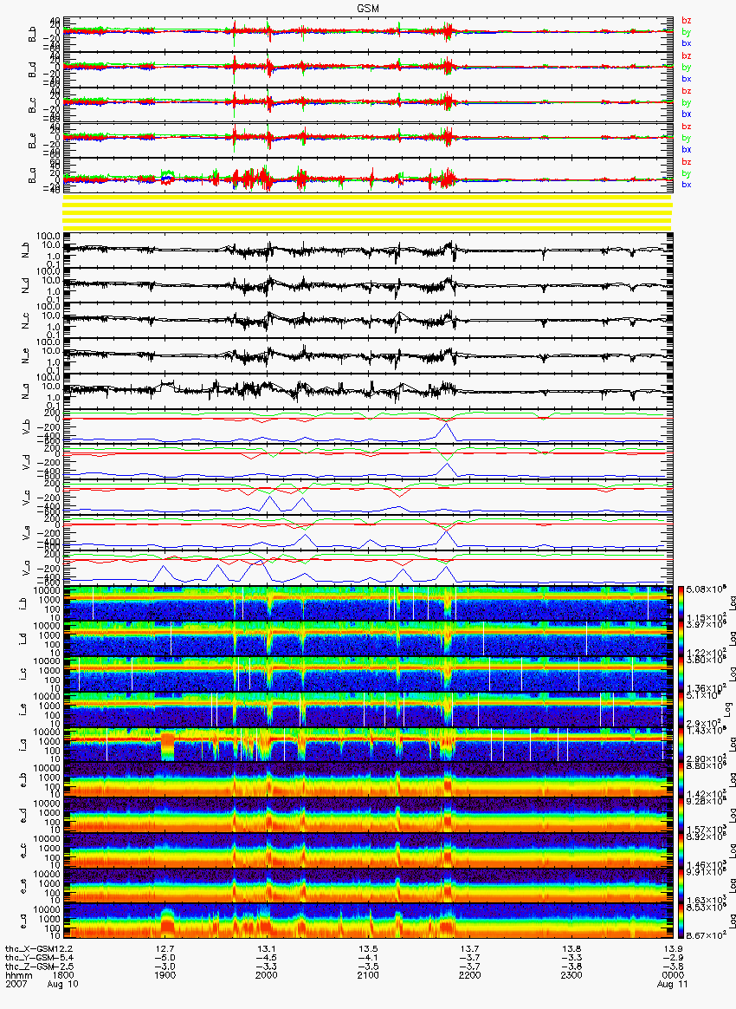Select the 2007 year label
The height and width of the screenshot is (1009, 736).
(x=16, y=984)
